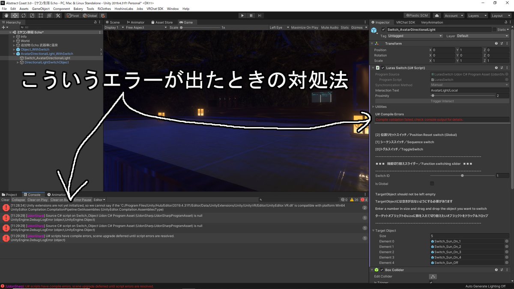Viewport: 514px width, 289px height.
Task: Click the Console Clear button
Action: (x=5, y=200)
